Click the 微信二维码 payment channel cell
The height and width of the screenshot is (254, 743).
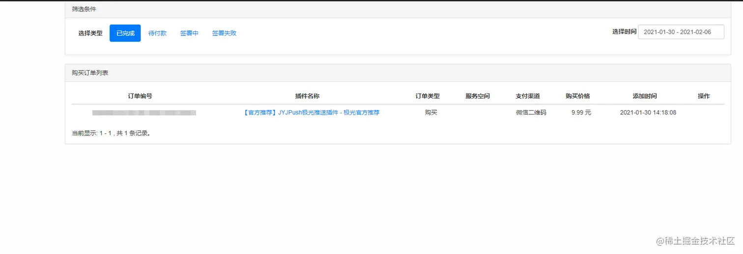531,112
